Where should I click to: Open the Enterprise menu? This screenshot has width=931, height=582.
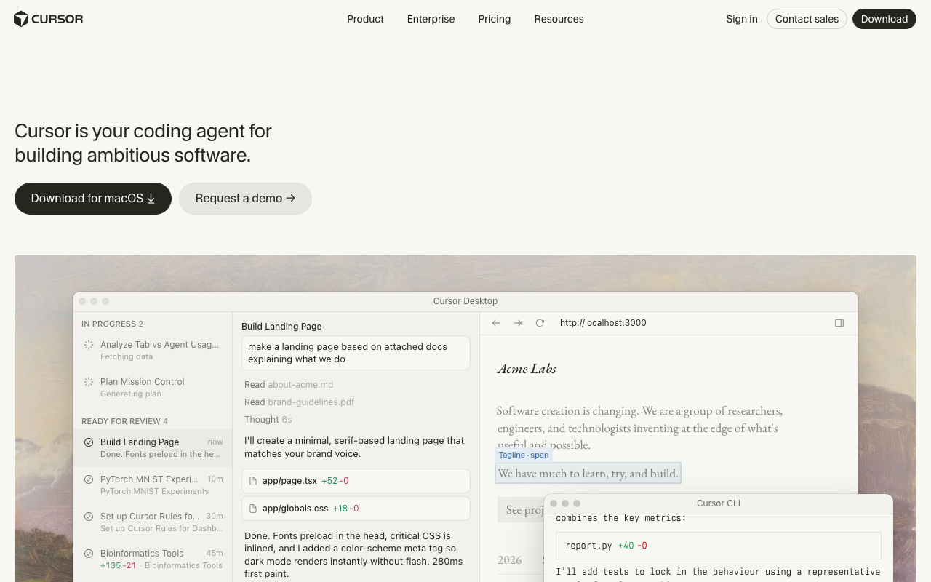431,19
